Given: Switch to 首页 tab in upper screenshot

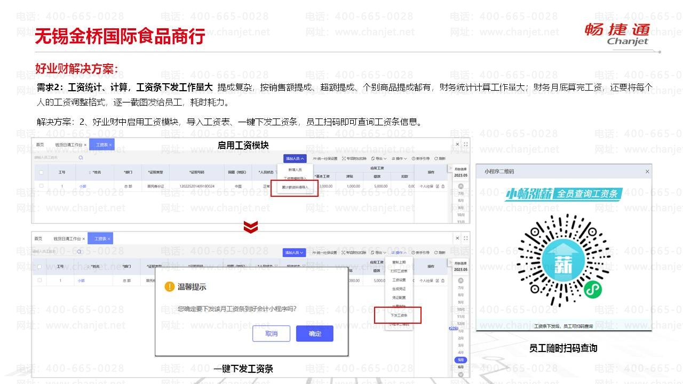Looking at the screenshot, I should click(x=40, y=145).
